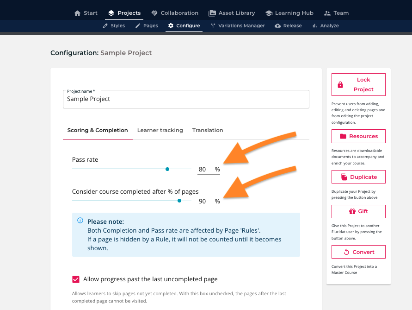Open Pages using its pencil icon

[x=137, y=25]
